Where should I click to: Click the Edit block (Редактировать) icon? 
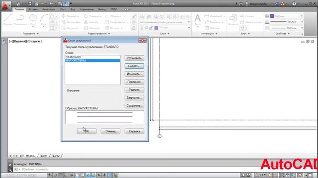[x=251, y=22]
